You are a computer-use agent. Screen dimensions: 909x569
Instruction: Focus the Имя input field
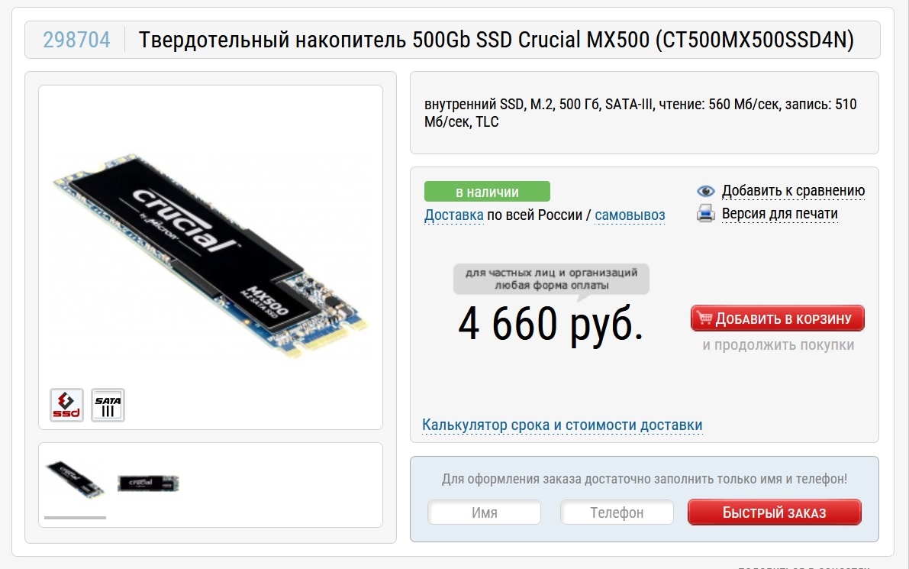pyautogui.click(x=484, y=512)
